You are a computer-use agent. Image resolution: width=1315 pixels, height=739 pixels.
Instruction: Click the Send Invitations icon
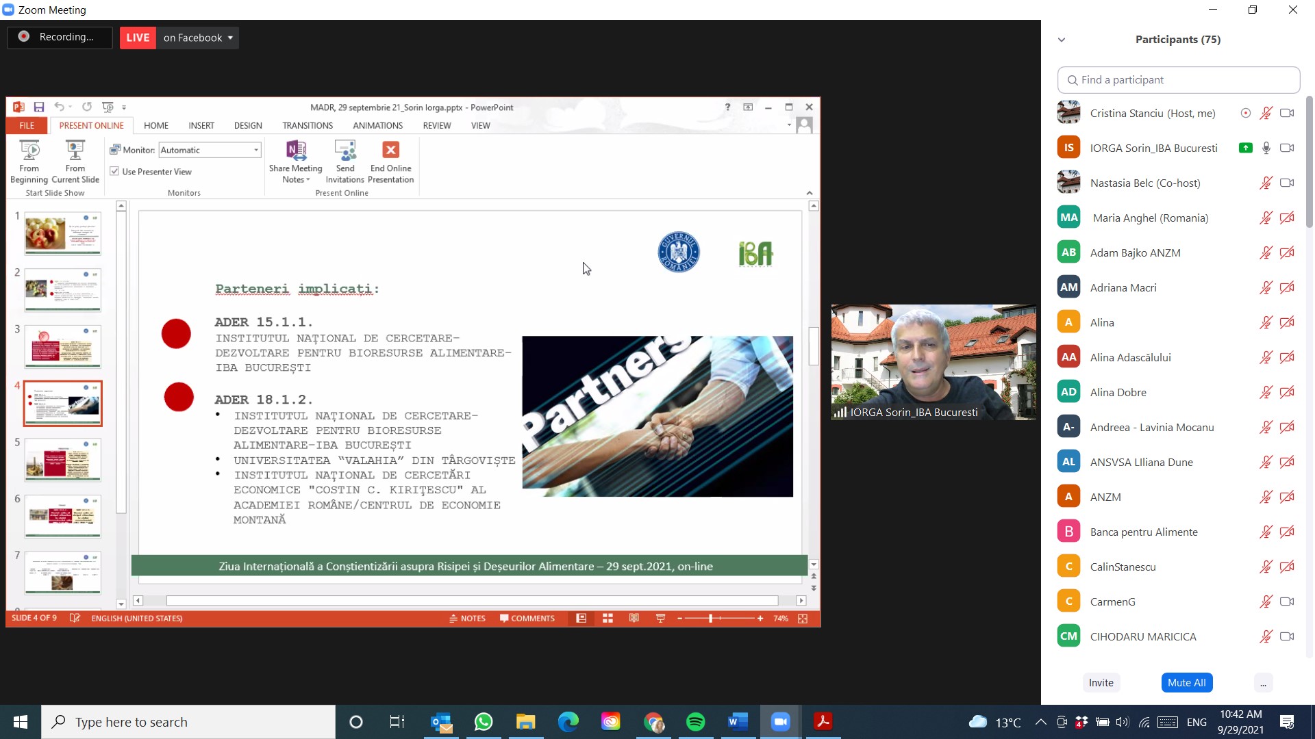click(x=345, y=151)
